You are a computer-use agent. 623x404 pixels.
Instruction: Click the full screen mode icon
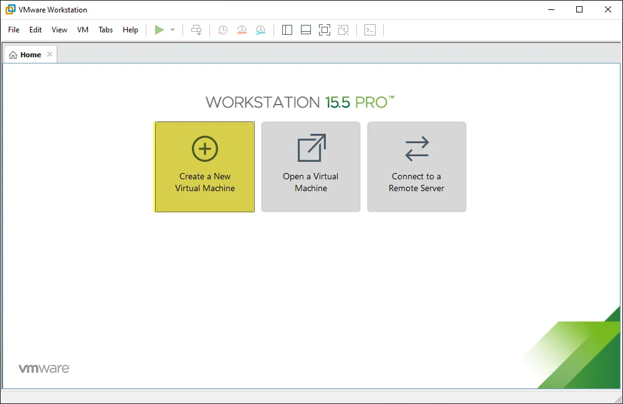pyautogui.click(x=325, y=30)
